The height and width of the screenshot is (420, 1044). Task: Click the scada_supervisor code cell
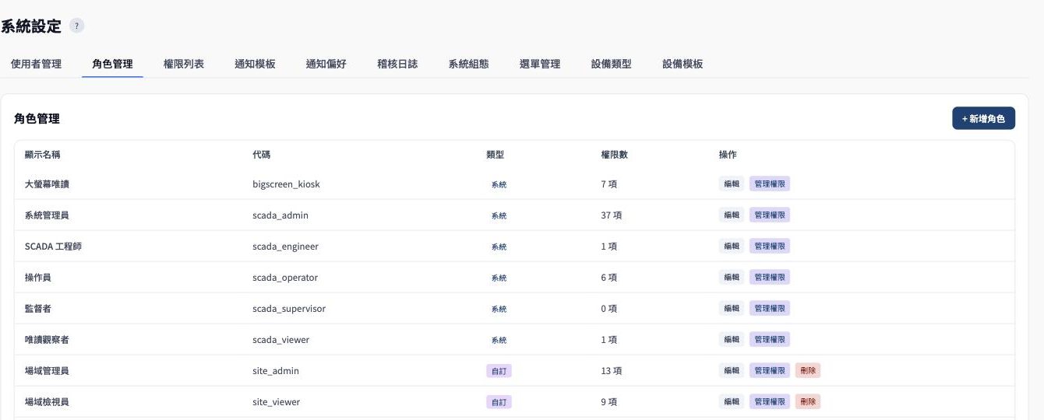tap(289, 309)
